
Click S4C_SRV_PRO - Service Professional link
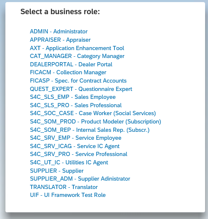click(79, 154)
